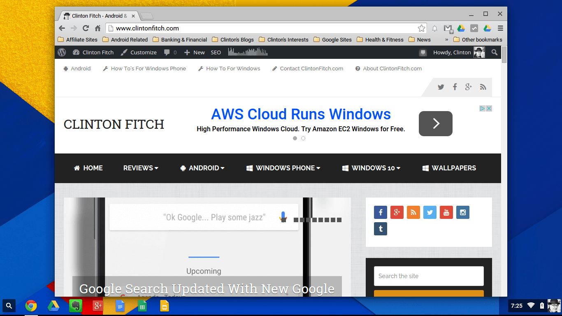Open How To For Windows link
Viewport: 562px width, 316px height.
click(229, 69)
